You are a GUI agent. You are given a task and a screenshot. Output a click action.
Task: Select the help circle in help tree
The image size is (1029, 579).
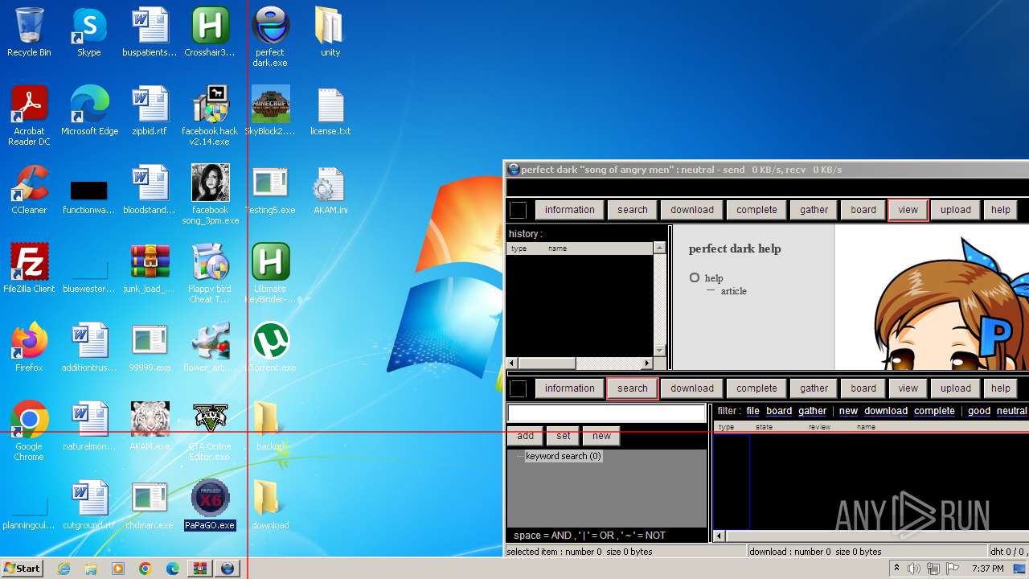[695, 277]
